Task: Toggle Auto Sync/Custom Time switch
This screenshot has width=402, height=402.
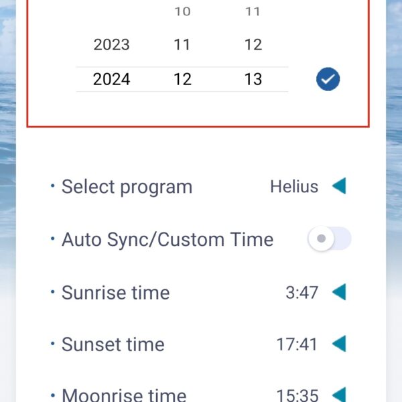Action: 330,239
